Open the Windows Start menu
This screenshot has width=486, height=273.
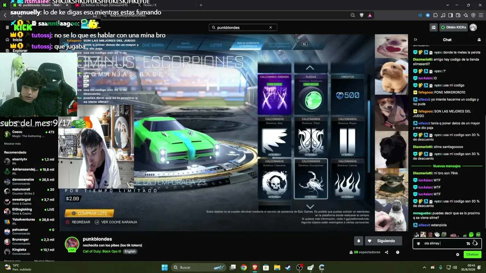click(164, 267)
